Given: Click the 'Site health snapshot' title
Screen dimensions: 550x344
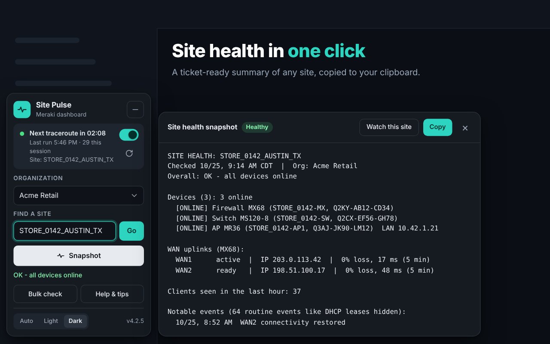Looking at the screenshot, I should pos(202,127).
